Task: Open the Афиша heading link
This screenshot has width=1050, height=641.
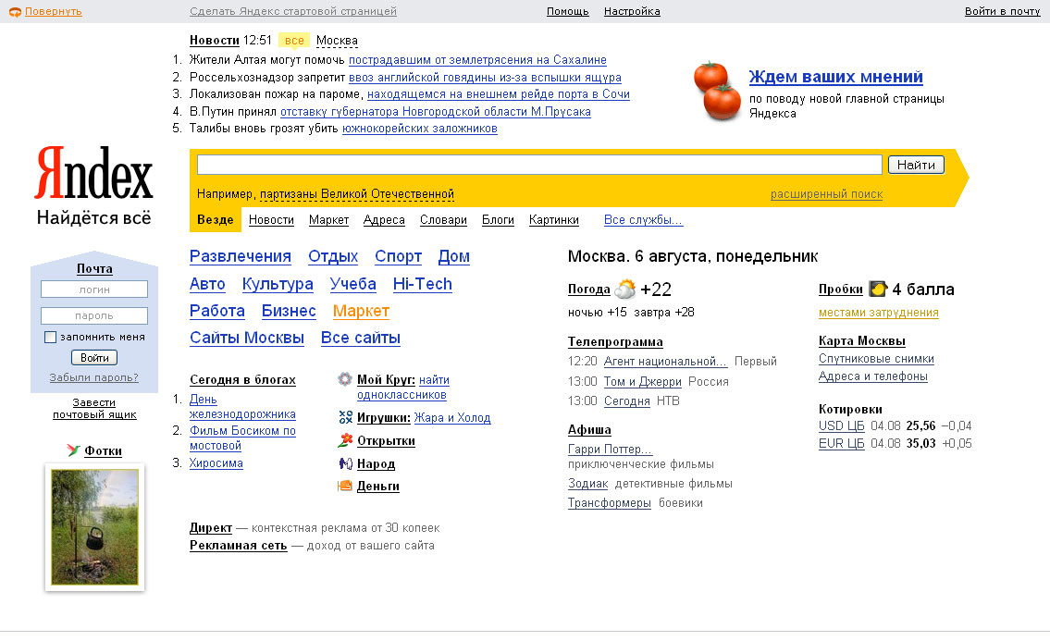Action: click(589, 429)
